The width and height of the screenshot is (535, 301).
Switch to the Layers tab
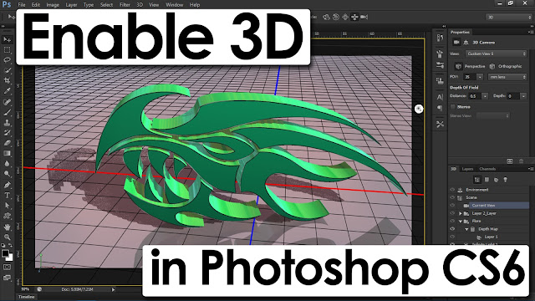pyautogui.click(x=467, y=169)
